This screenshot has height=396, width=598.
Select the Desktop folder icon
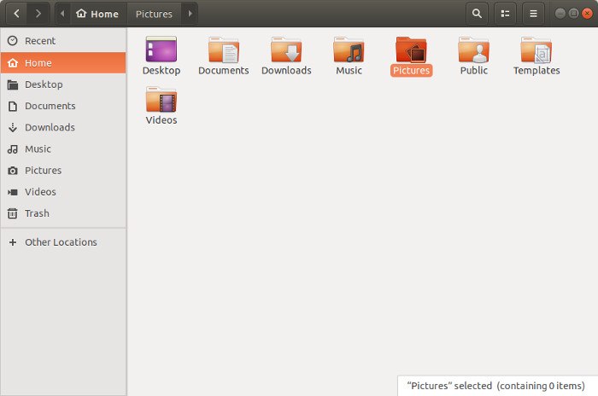161,49
